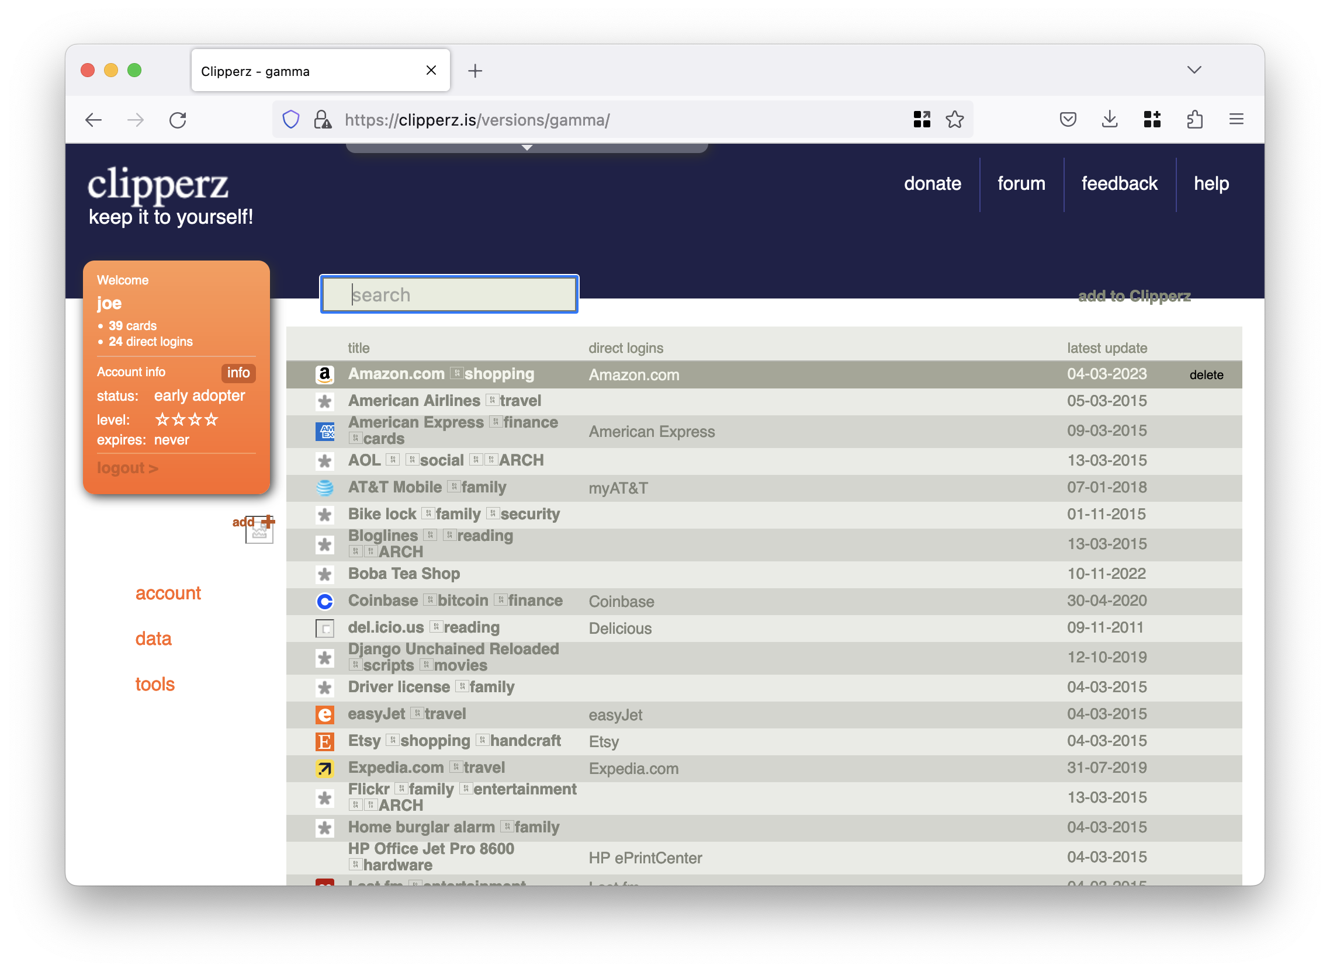Open the Firefox hamburger menu

click(1237, 120)
